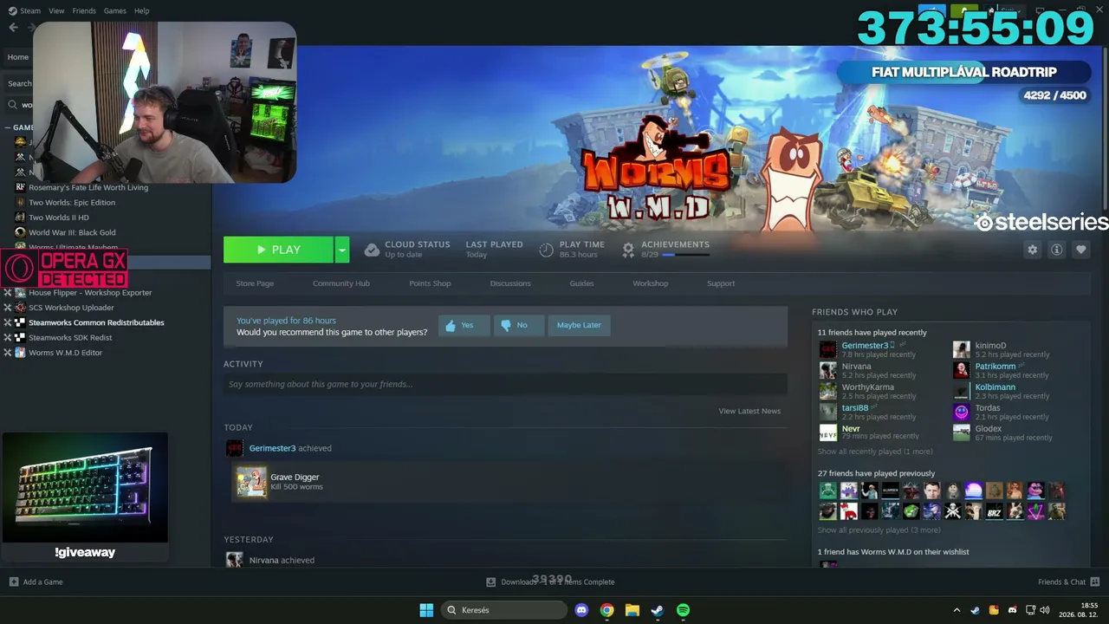Go back with the back arrow

13,27
